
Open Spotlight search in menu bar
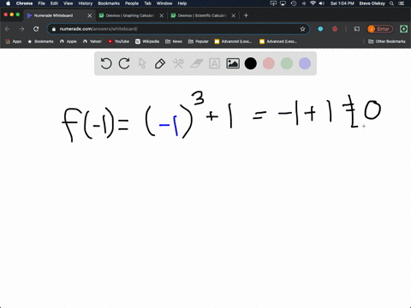[x=391, y=3]
